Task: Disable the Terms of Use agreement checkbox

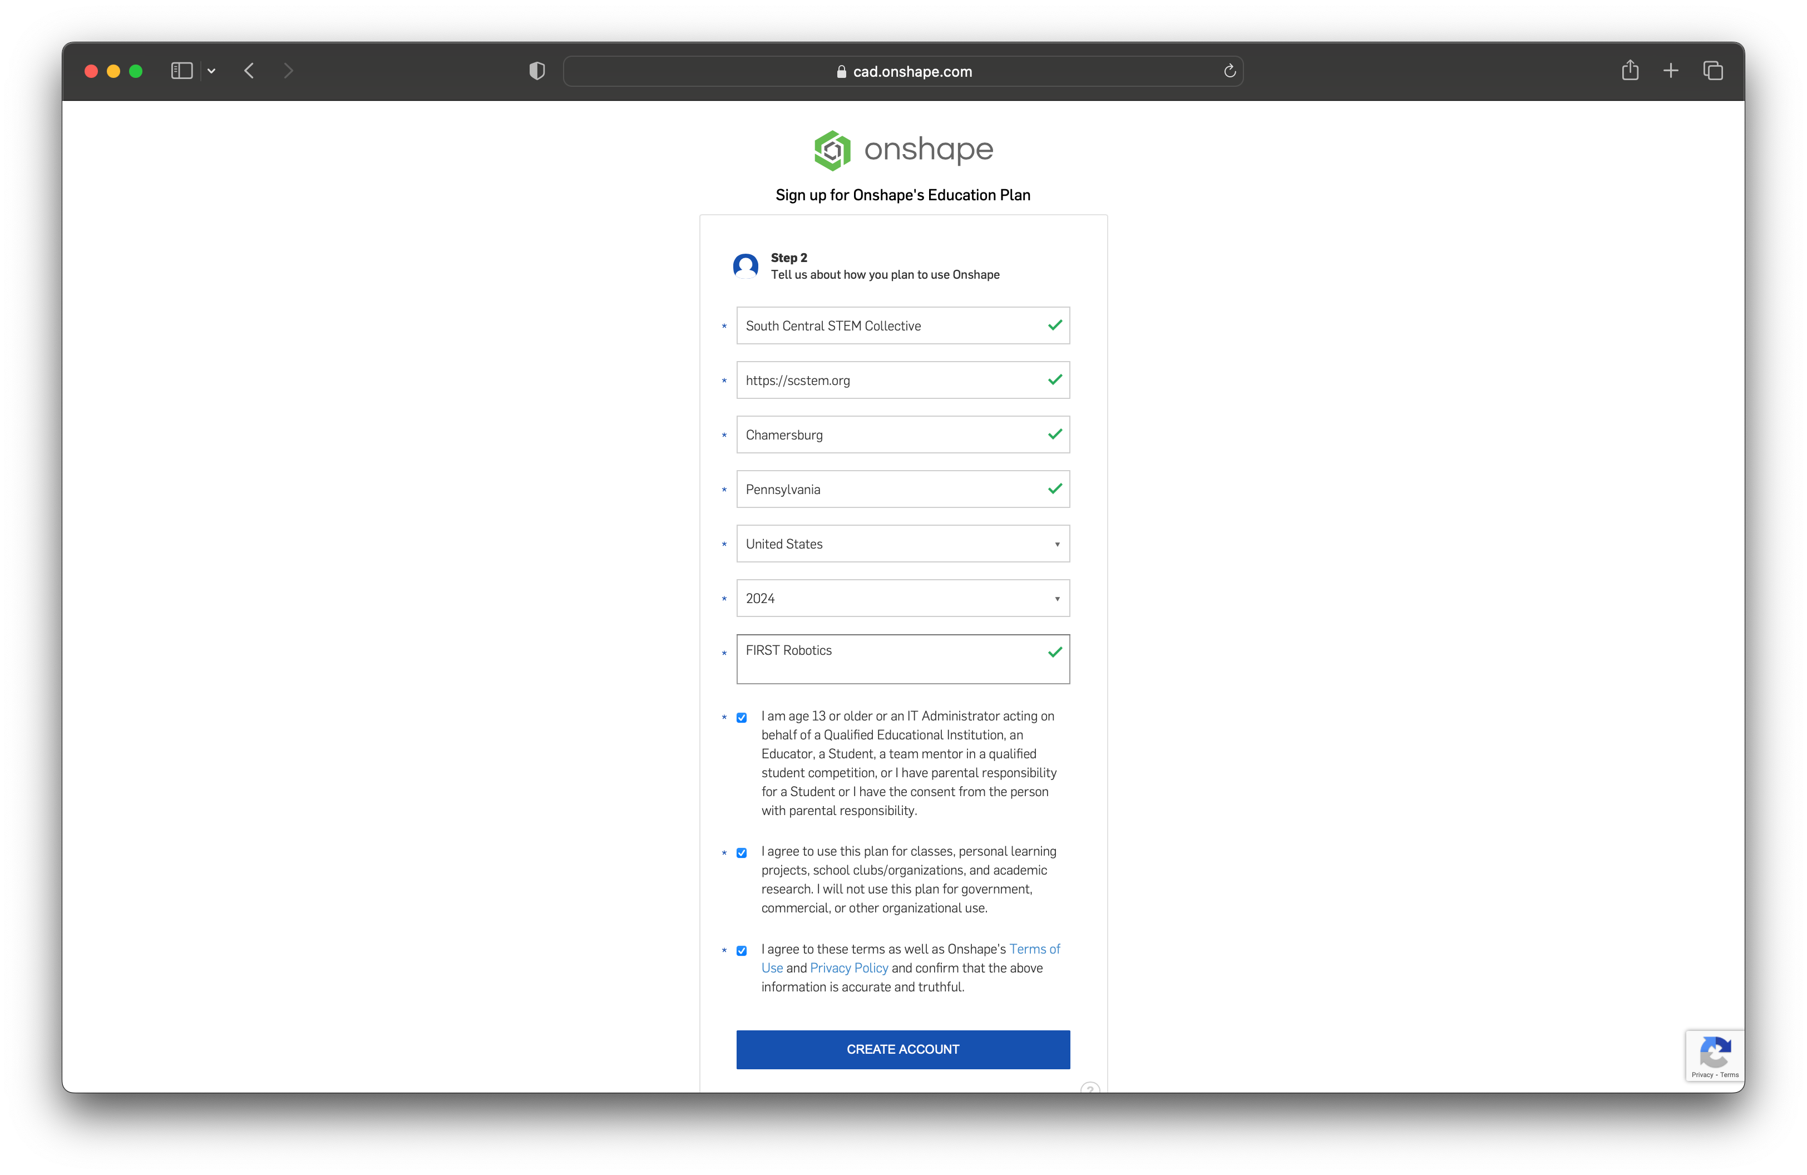Action: click(x=743, y=950)
